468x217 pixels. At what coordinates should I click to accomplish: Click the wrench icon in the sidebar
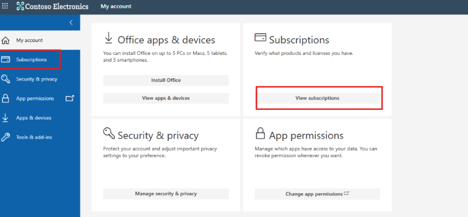[x=5, y=137]
